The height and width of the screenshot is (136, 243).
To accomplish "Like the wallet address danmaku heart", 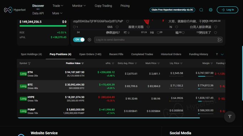I will pos(127,21).
